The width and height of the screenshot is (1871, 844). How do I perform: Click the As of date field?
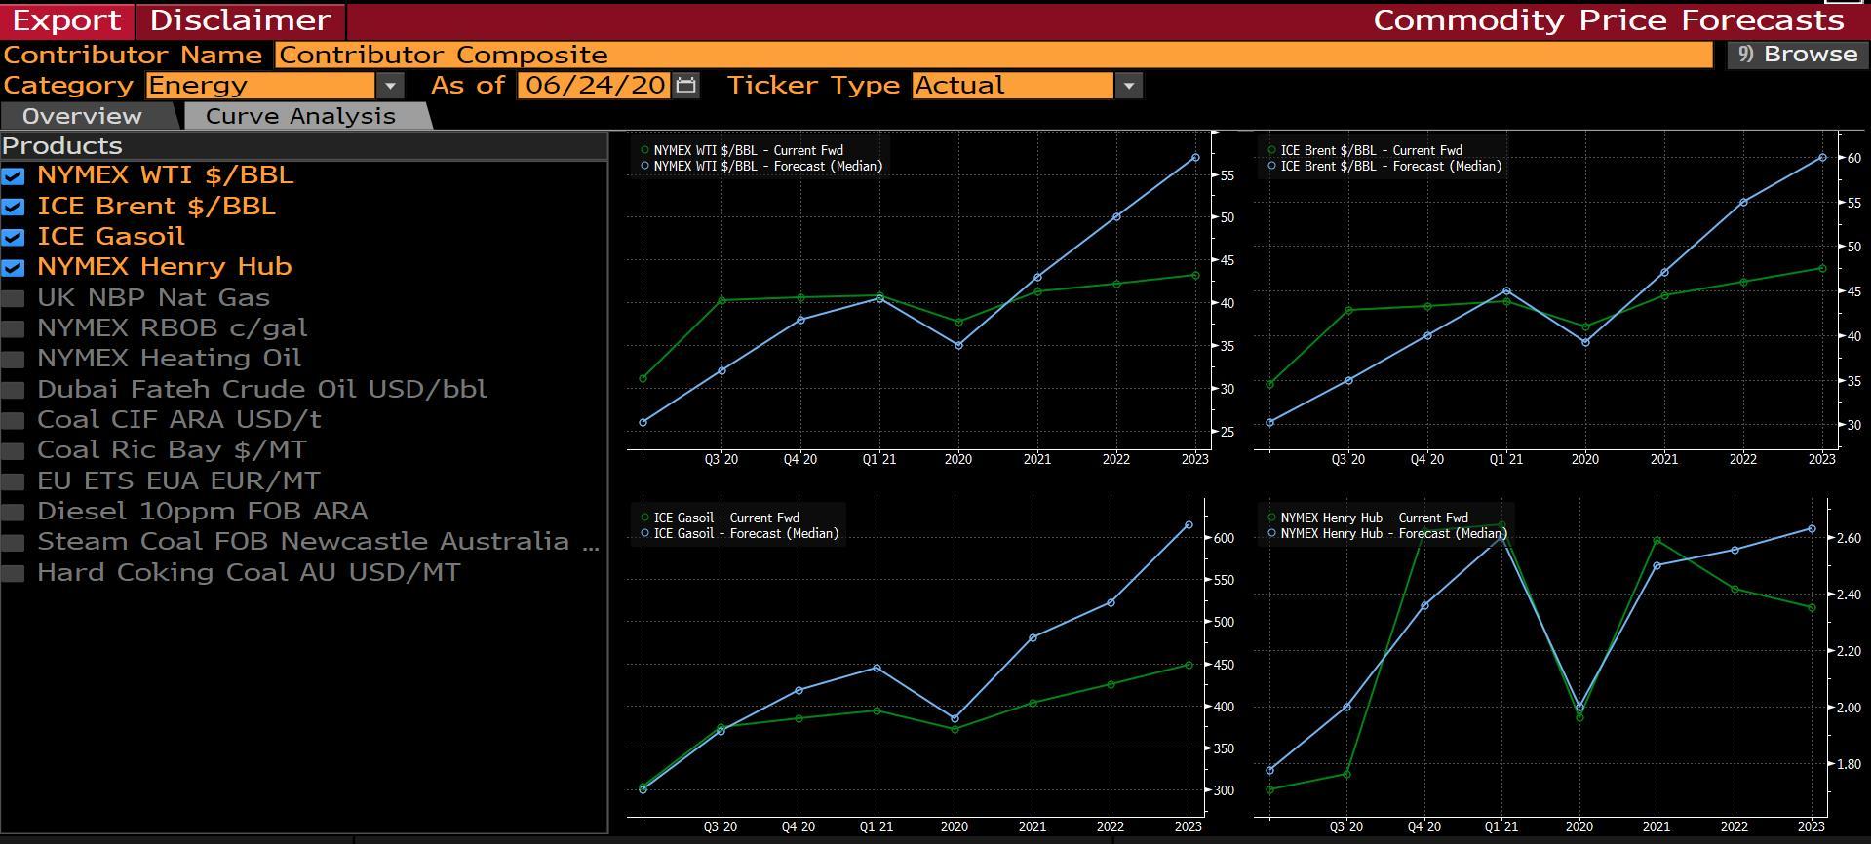tap(595, 86)
